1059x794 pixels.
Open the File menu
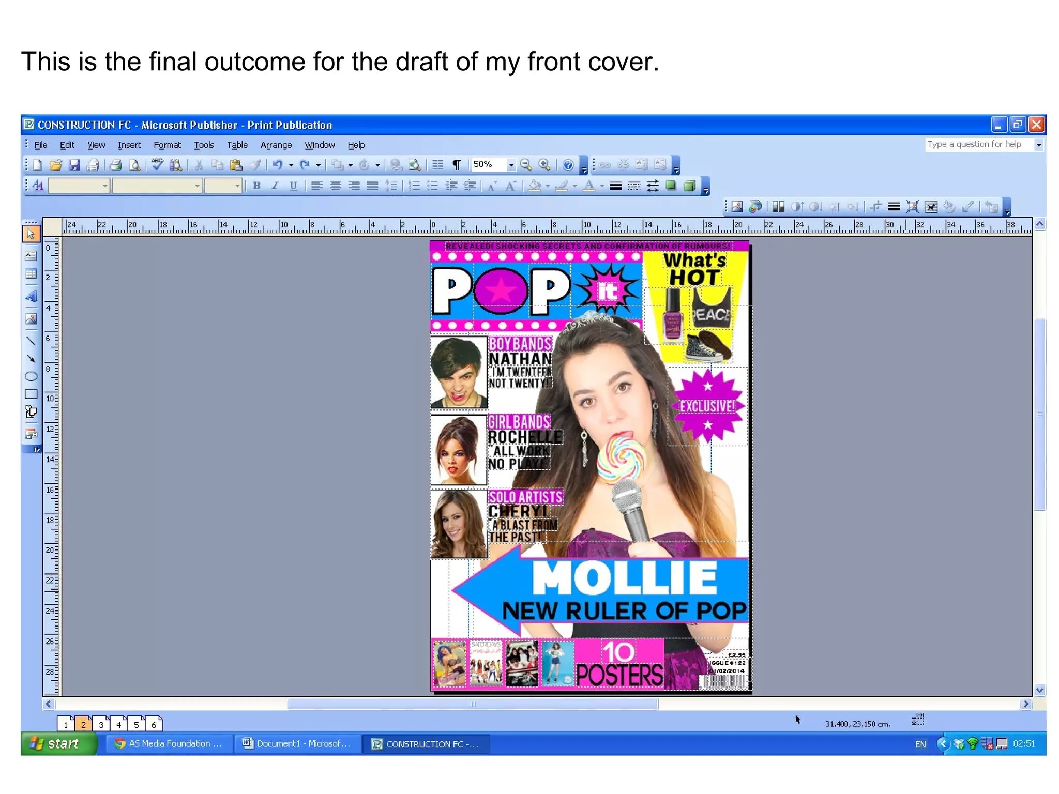pos(41,145)
